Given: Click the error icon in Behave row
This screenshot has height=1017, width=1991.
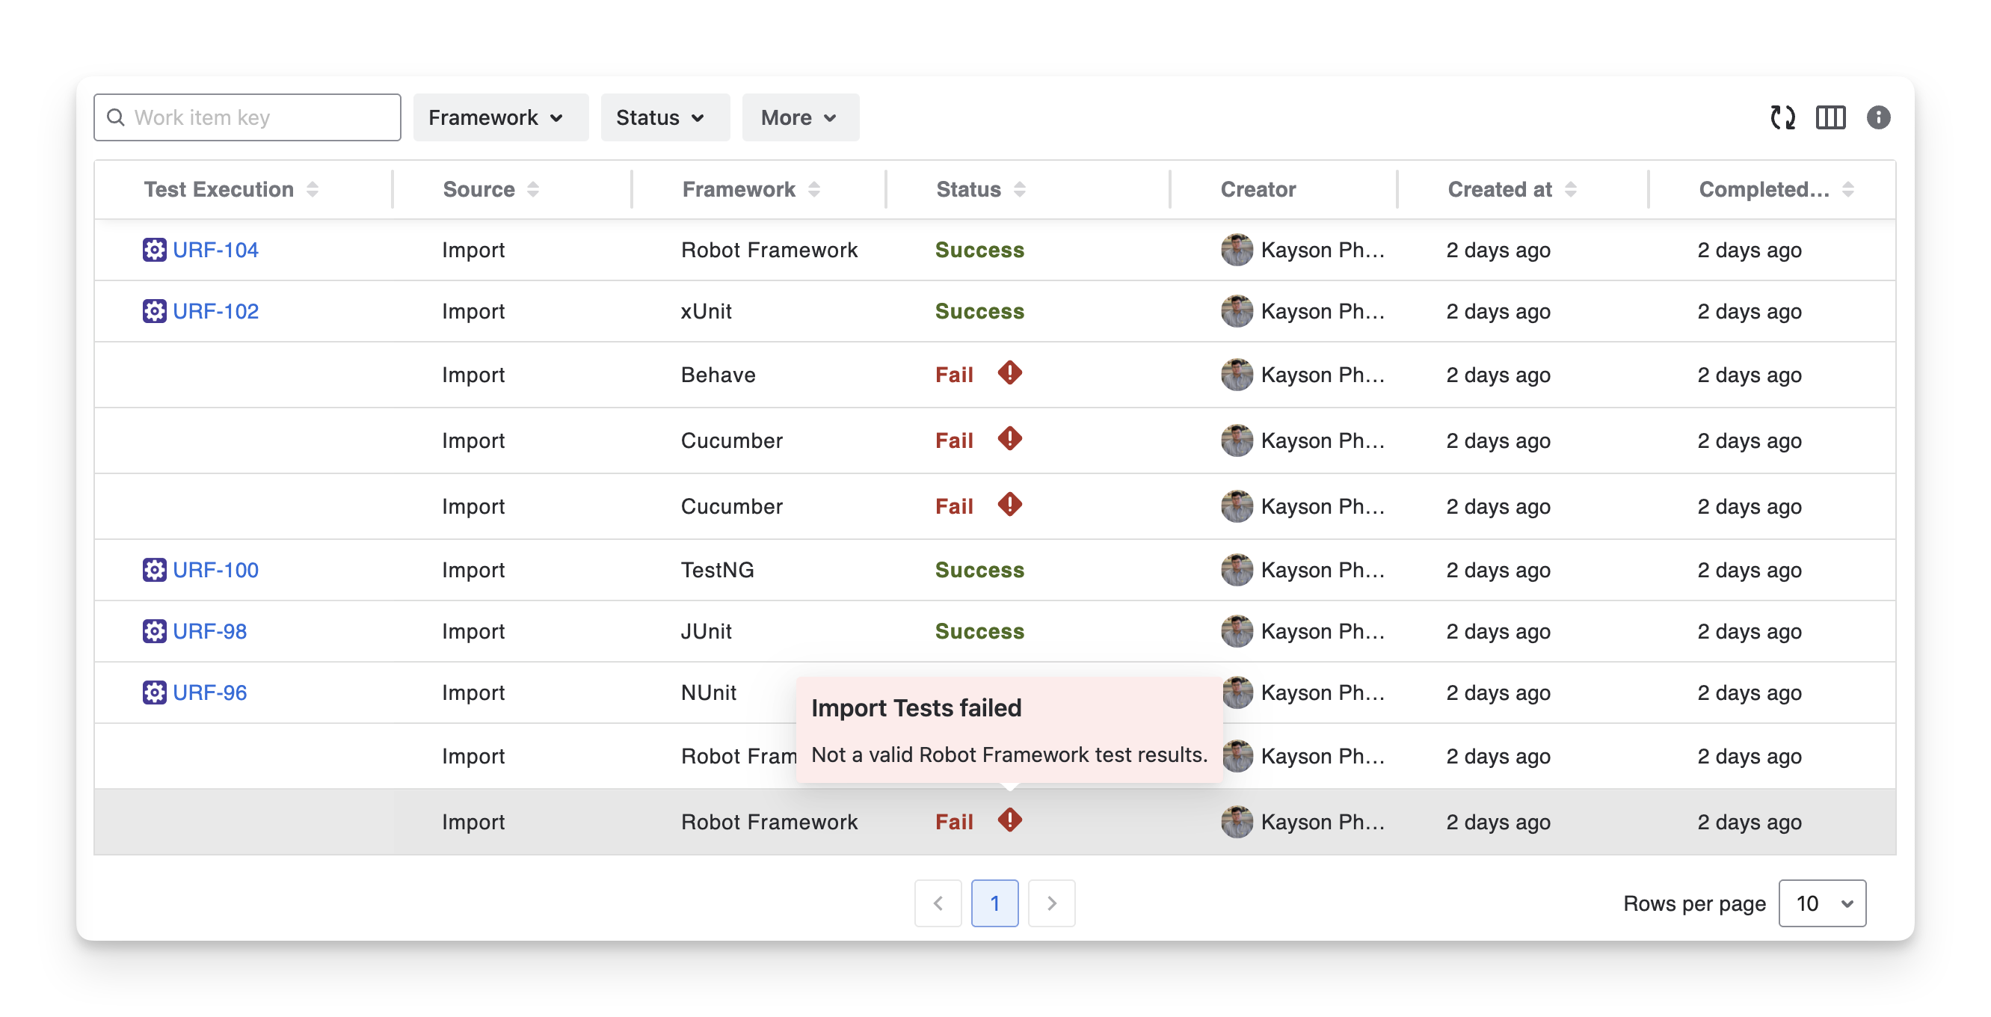Looking at the screenshot, I should click(x=1009, y=373).
